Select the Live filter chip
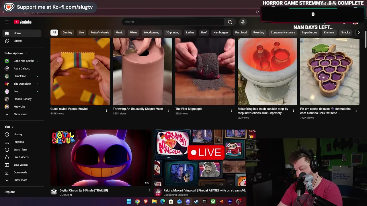The height and width of the screenshot is (206, 367). click(x=81, y=32)
